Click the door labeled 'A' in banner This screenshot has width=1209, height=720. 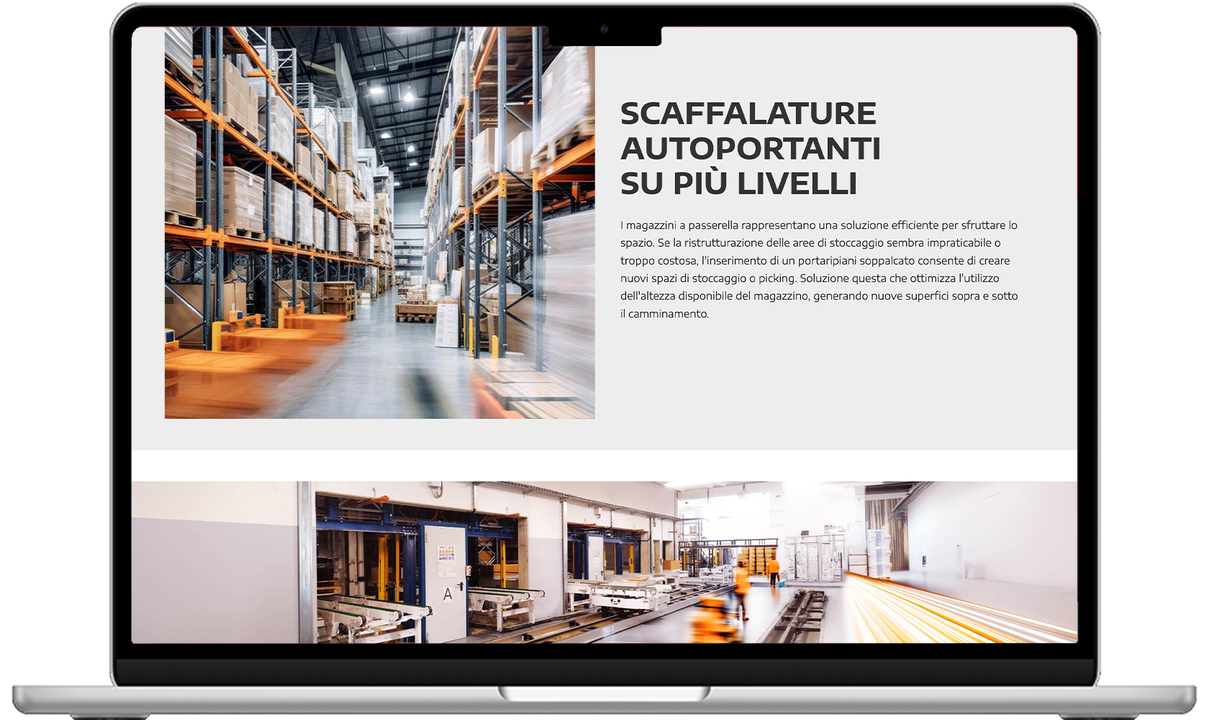448,594
